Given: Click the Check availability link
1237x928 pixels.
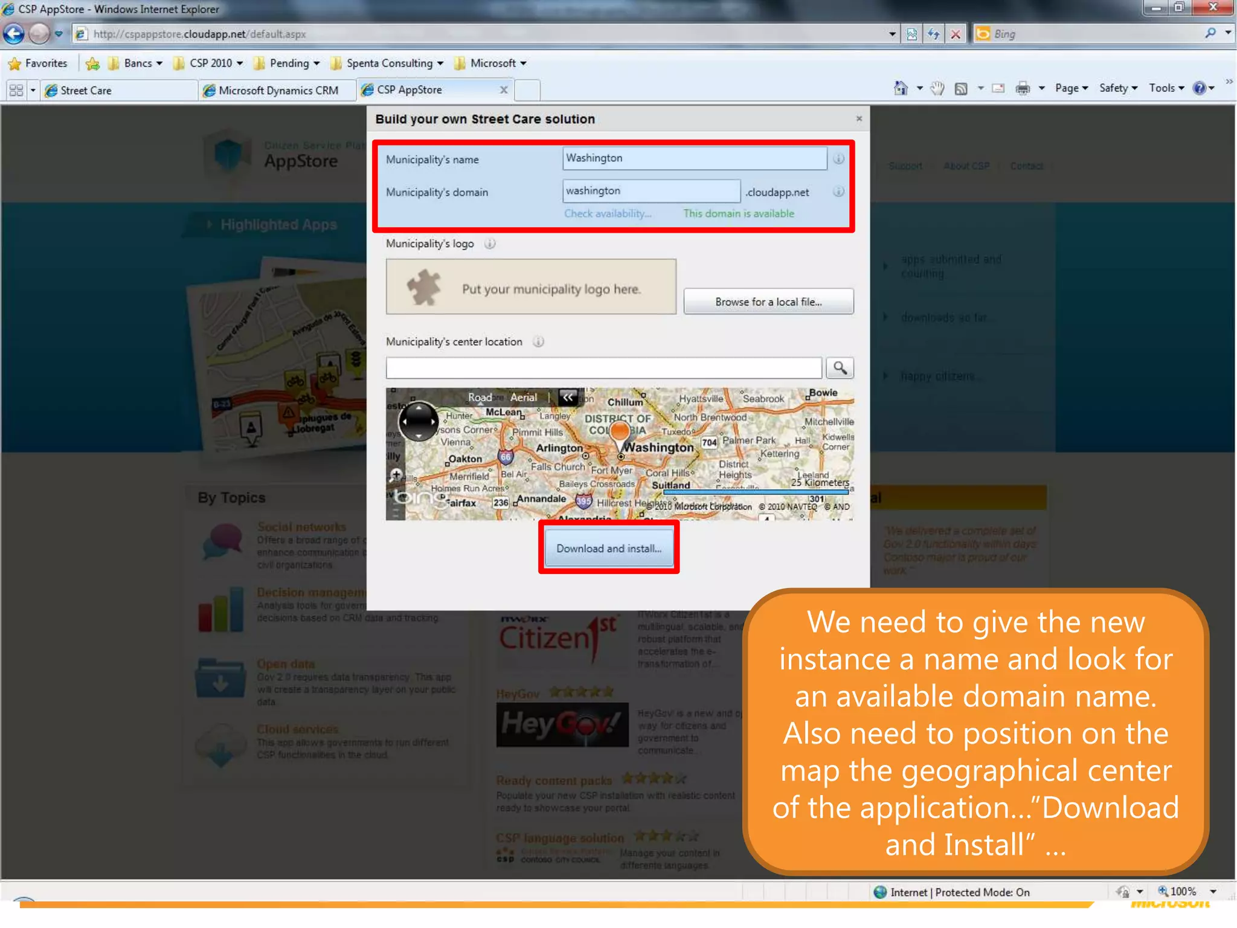Looking at the screenshot, I should tap(608, 213).
